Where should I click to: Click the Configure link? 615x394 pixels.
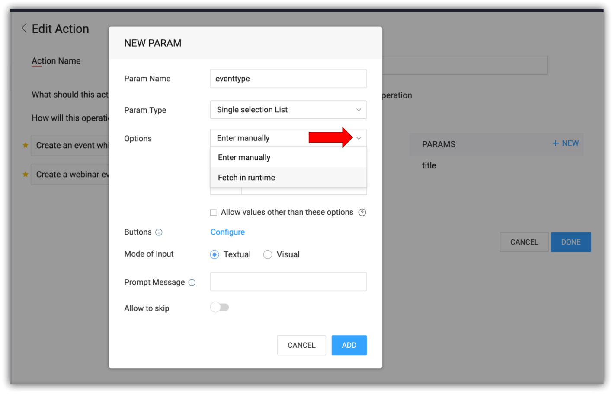227,232
